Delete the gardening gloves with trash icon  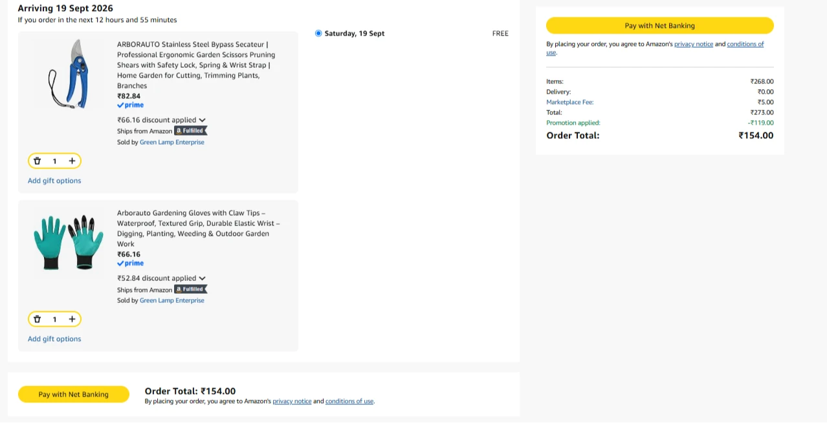pos(37,319)
